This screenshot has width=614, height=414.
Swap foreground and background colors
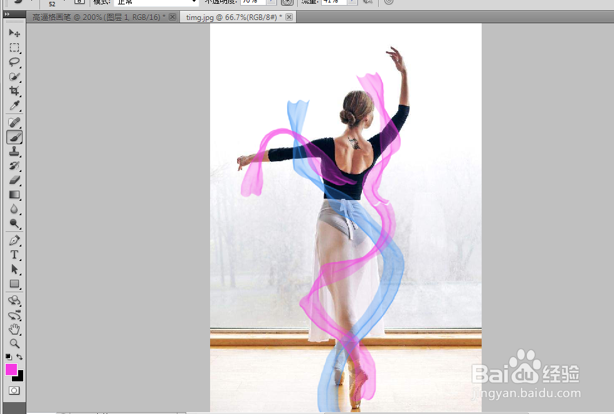coord(19,357)
